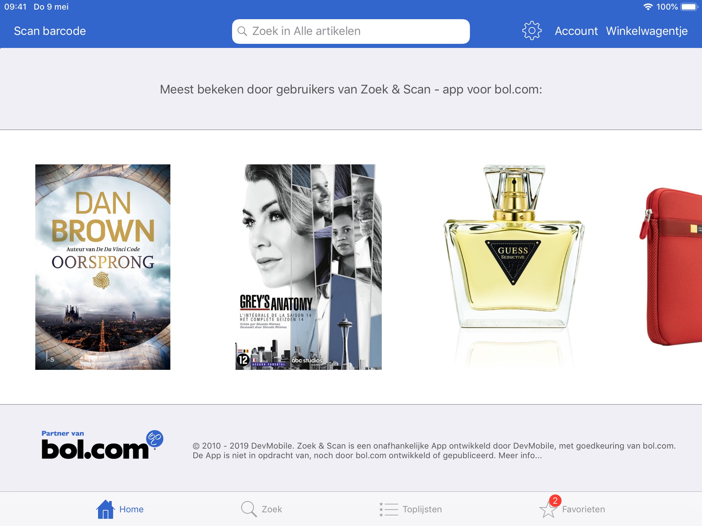This screenshot has height=526, width=702.
Task: Open settings via the gear icon
Action: [532, 31]
